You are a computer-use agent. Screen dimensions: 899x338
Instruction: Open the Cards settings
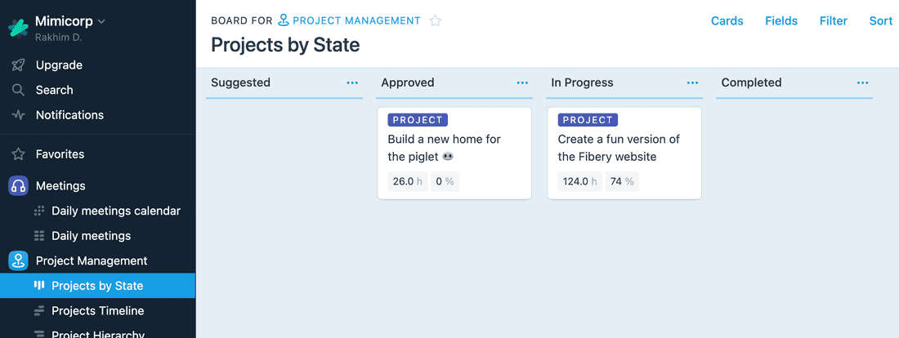pos(727,21)
